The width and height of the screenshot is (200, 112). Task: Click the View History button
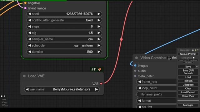[188, 62]
